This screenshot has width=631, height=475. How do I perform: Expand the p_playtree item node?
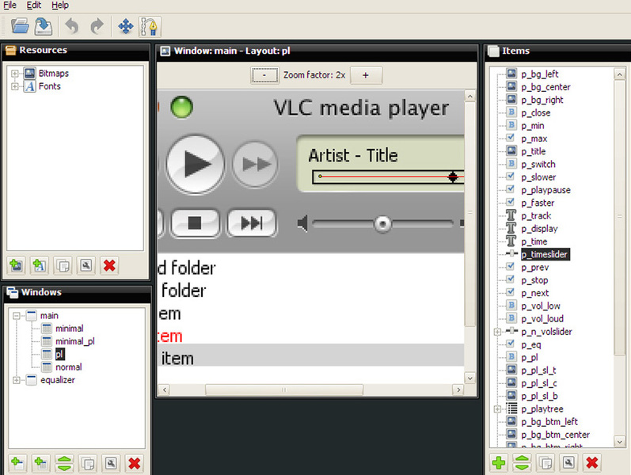click(497, 409)
